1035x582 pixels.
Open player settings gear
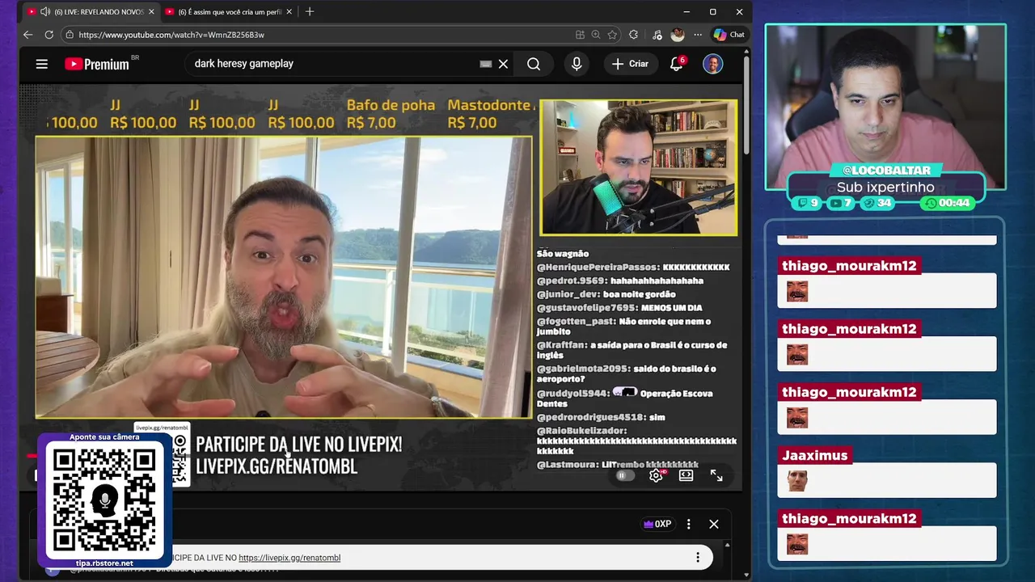656,475
